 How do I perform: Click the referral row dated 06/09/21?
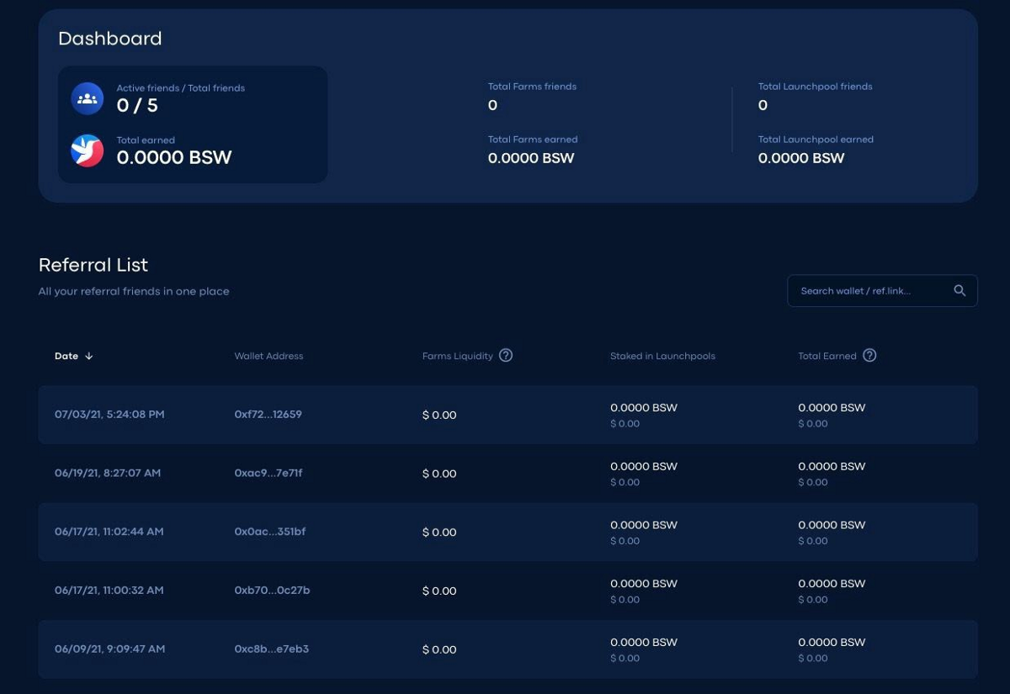click(x=109, y=649)
